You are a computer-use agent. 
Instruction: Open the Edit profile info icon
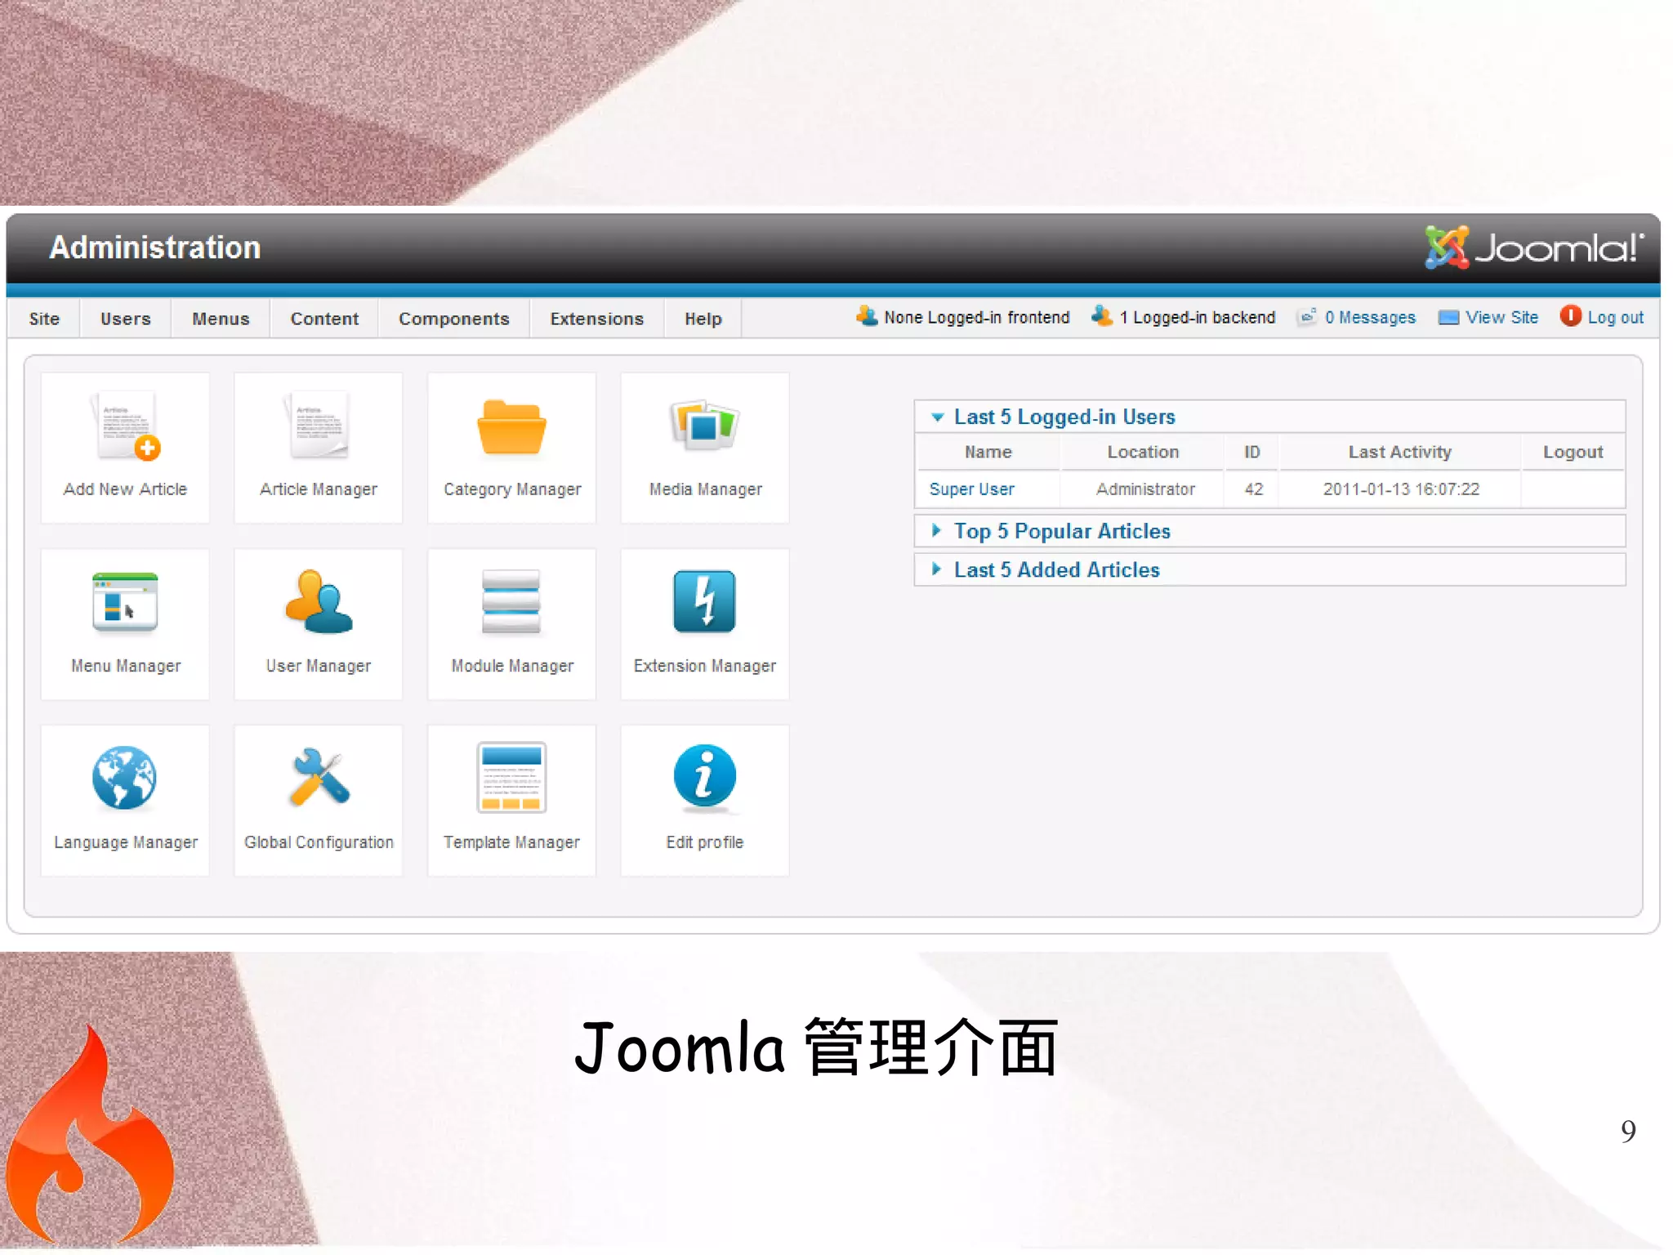pos(704,776)
